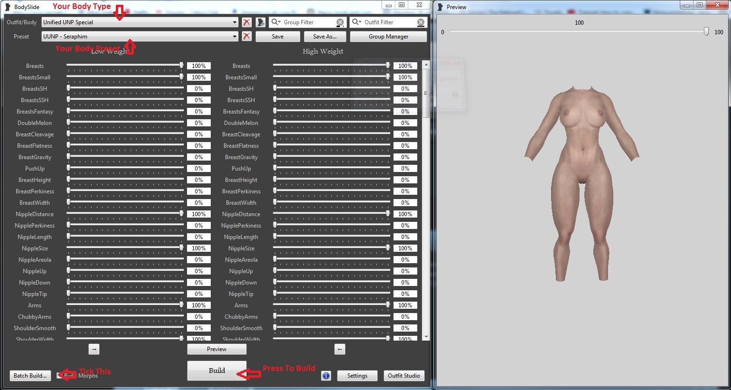
Task: Click the low weight Arms percentage field
Action: click(x=199, y=305)
